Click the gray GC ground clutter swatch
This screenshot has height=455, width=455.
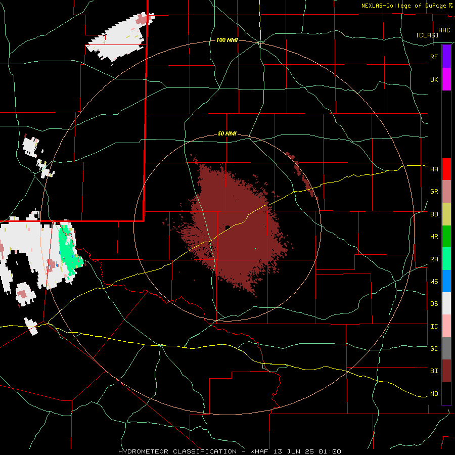(x=446, y=348)
